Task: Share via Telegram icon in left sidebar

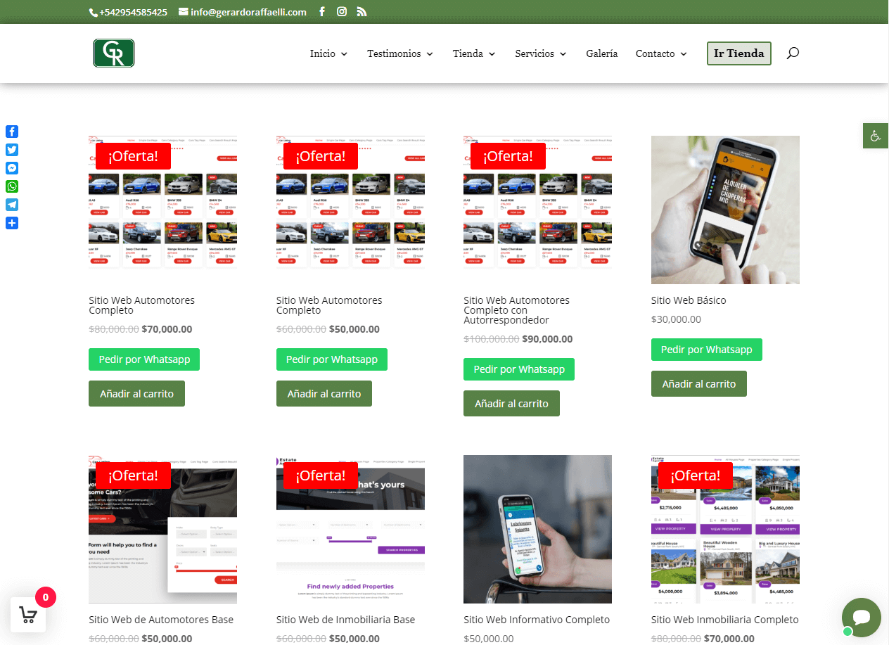Action: (x=12, y=205)
